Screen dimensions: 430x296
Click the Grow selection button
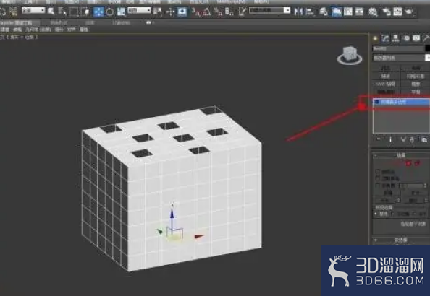pyautogui.click(x=415, y=193)
